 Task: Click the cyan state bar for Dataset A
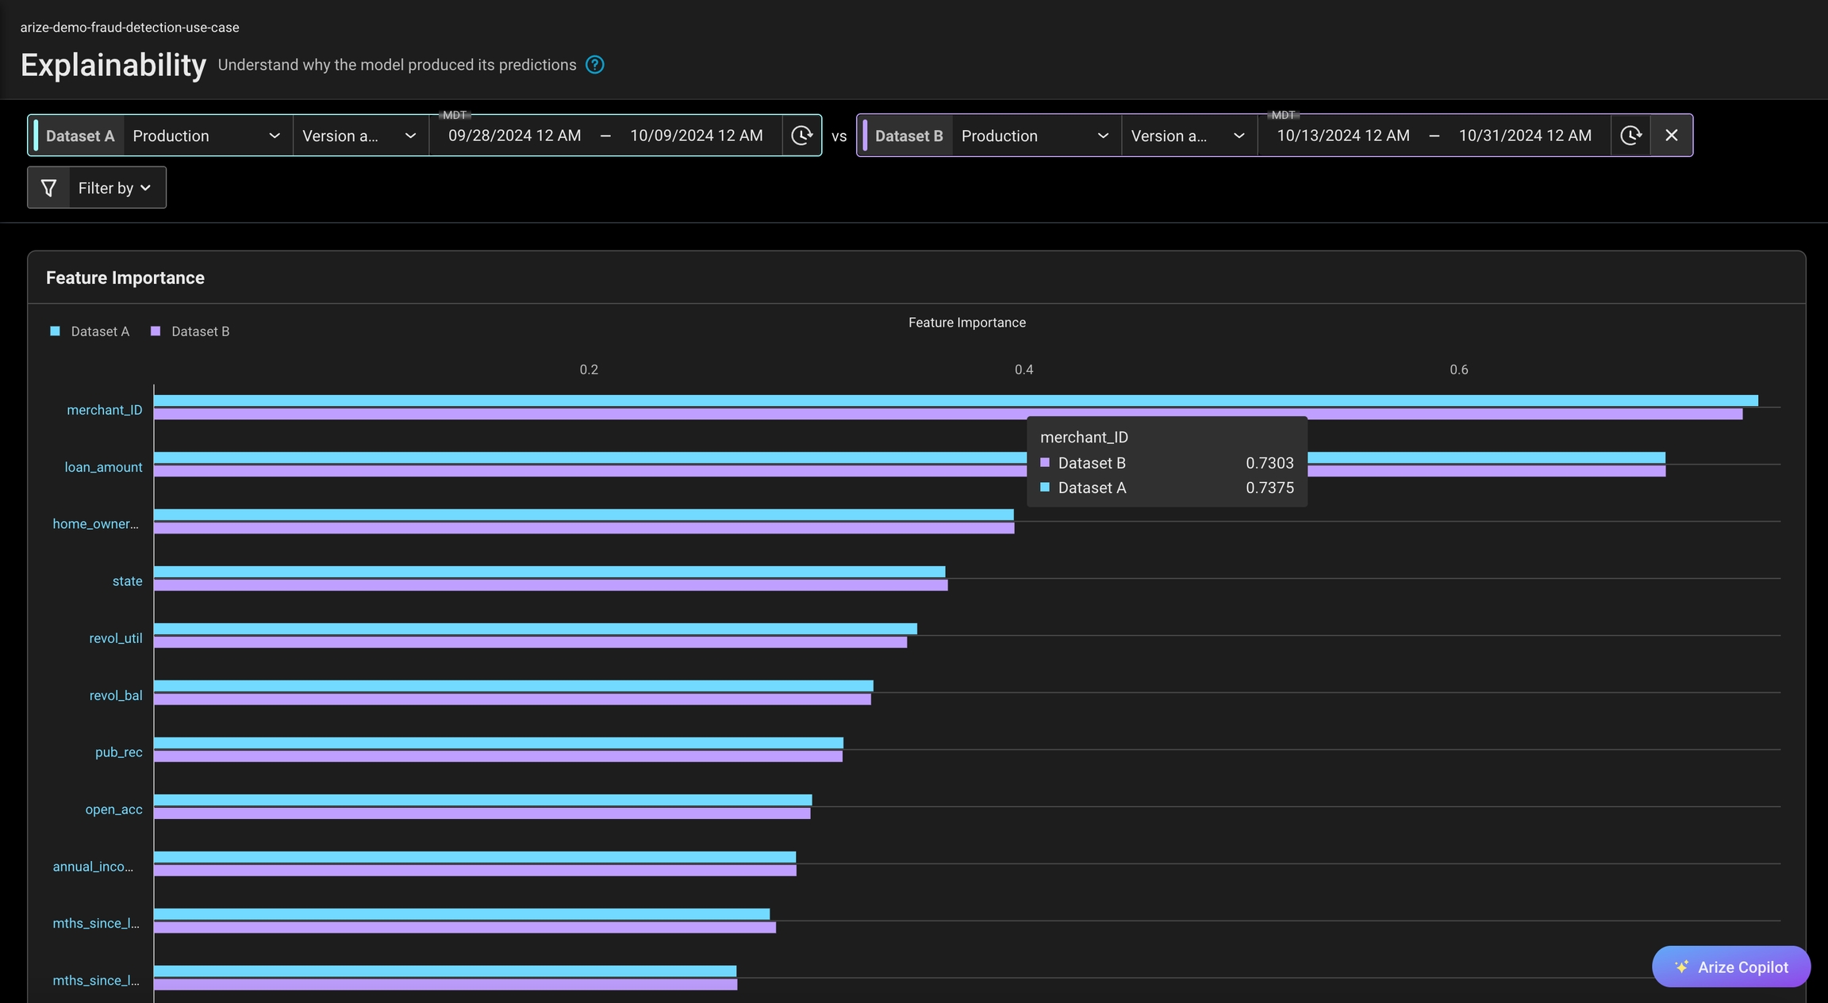pyautogui.click(x=549, y=572)
